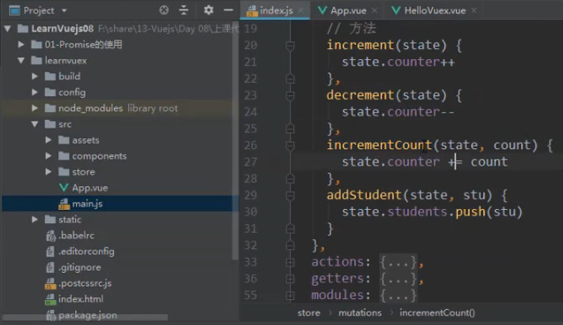Expand the config folder

pyautogui.click(x=35, y=92)
